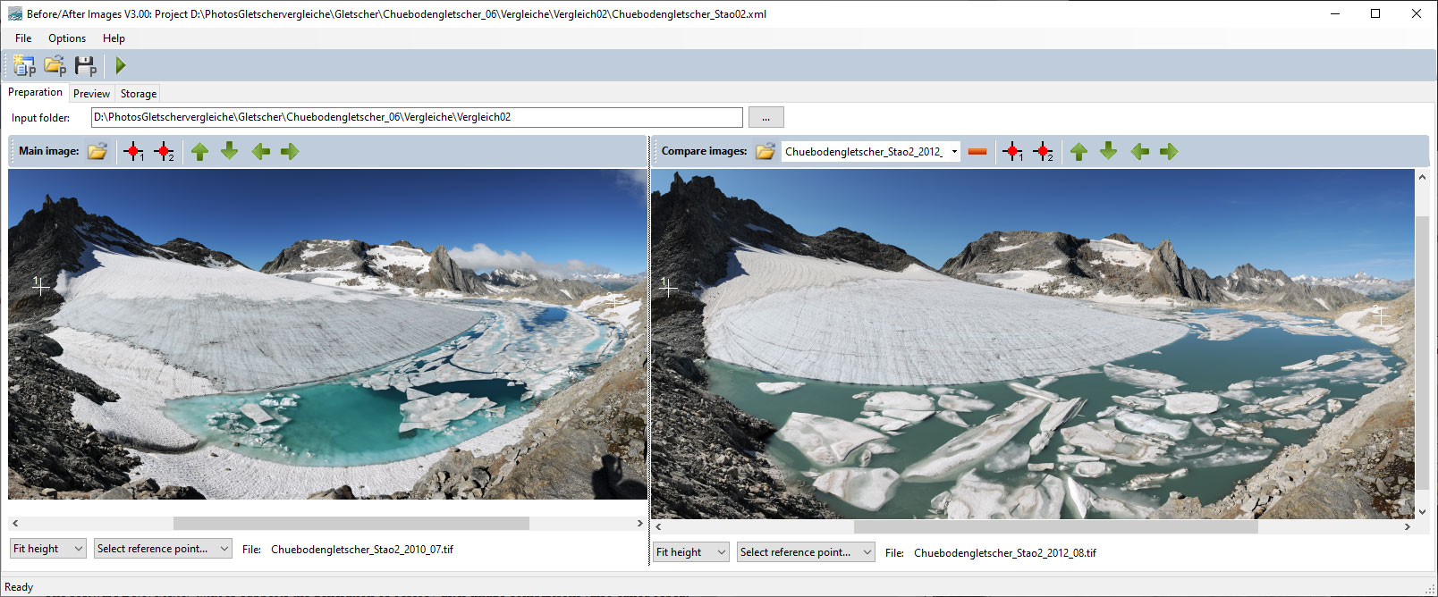
Task: Switch to the Preview tab
Action: coord(91,94)
